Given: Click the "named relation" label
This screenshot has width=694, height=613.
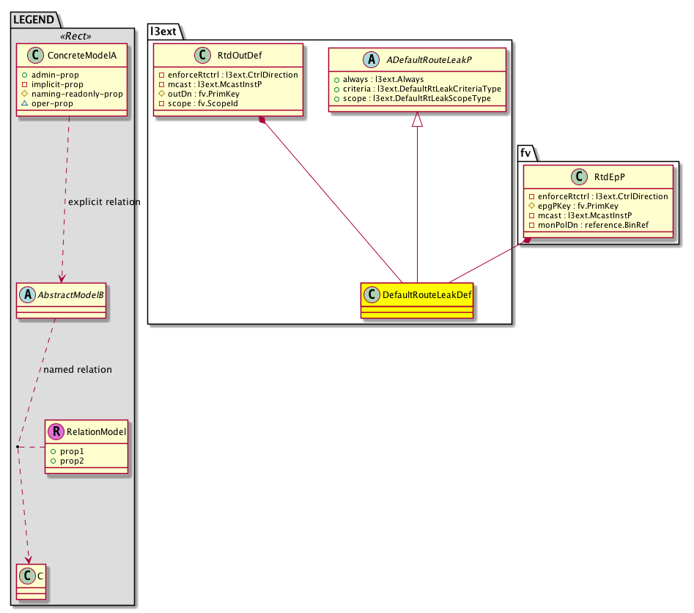Looking at the screenshot, I should coord(78,370).
